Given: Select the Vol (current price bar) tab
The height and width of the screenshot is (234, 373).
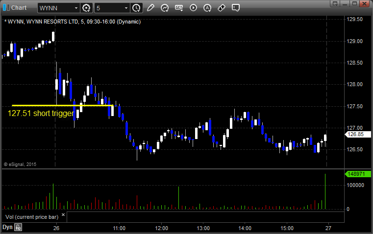Looking at the screenshot, I should pyautogui.click(x=30, y=216).
